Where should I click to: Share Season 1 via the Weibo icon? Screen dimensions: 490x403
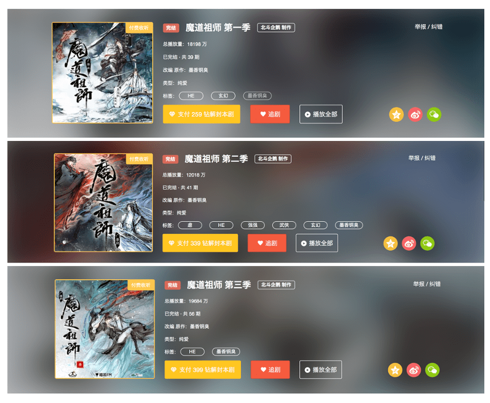point(415,114)
